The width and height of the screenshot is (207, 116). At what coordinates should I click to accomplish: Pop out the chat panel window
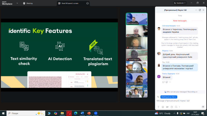[x=200, y=10]
